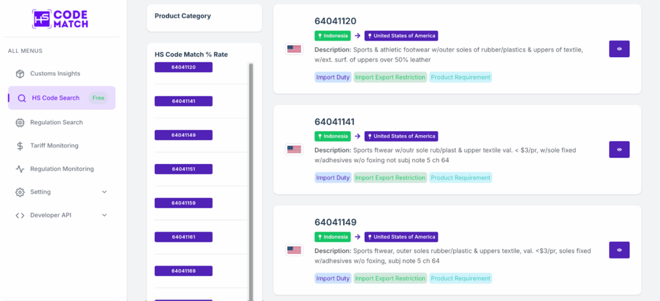Click the Regulation Search chip icon
660x301 pixels.
click(20, 122)
